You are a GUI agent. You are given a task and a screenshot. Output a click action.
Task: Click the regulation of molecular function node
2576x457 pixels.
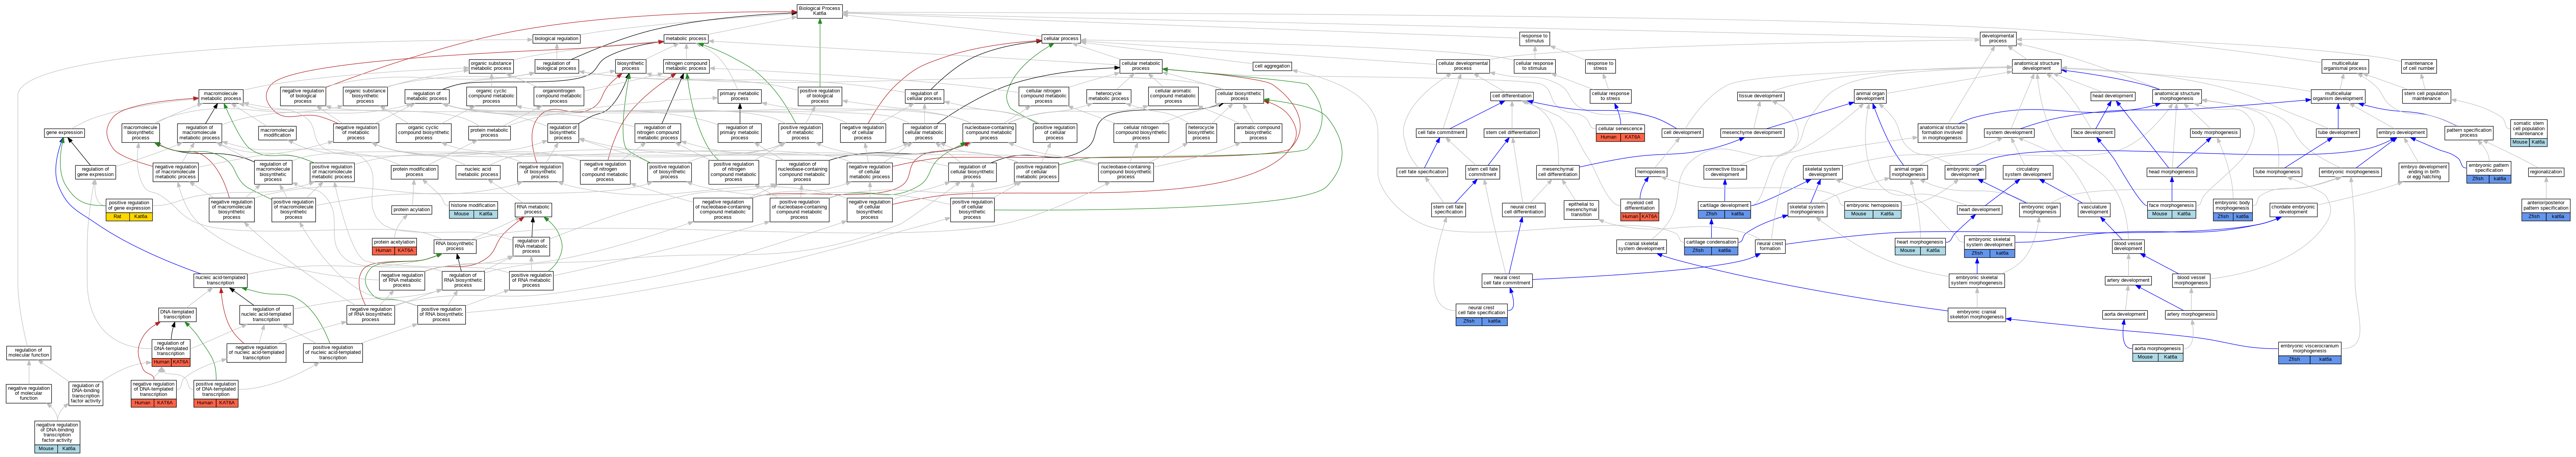click(28, 353)
